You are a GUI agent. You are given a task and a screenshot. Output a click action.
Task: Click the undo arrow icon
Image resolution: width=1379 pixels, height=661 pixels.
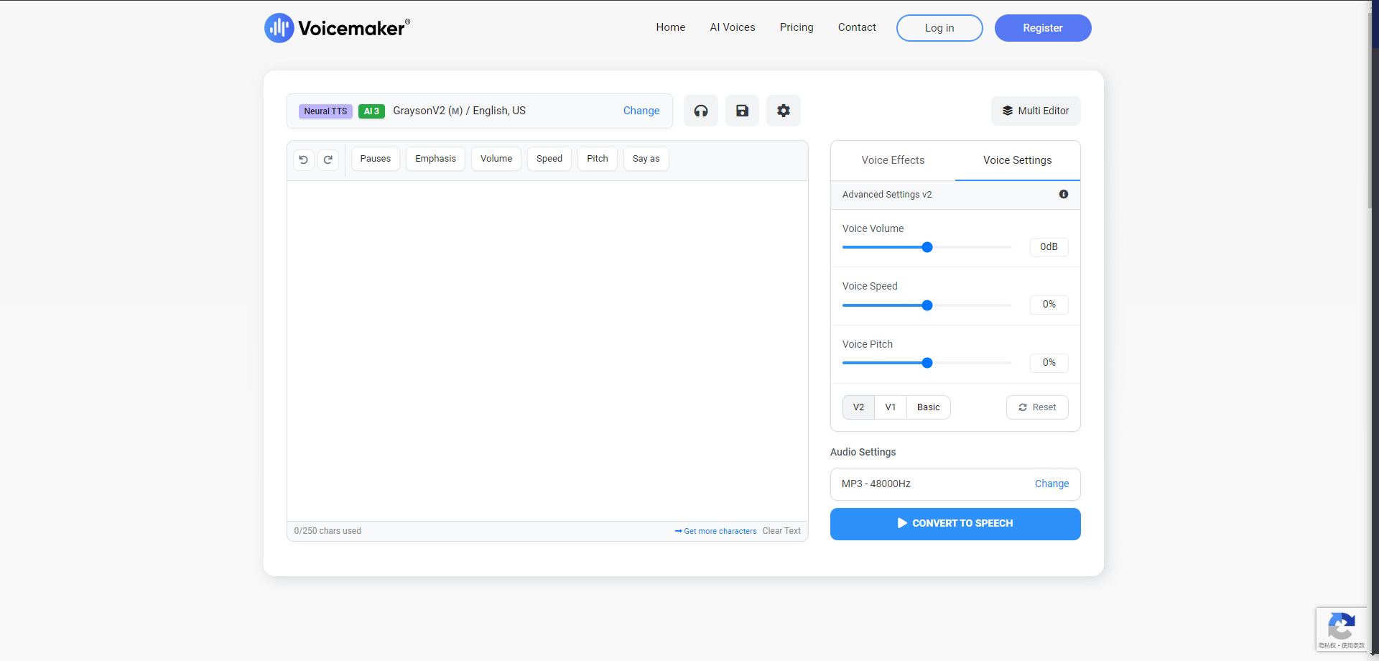[304, 160]
